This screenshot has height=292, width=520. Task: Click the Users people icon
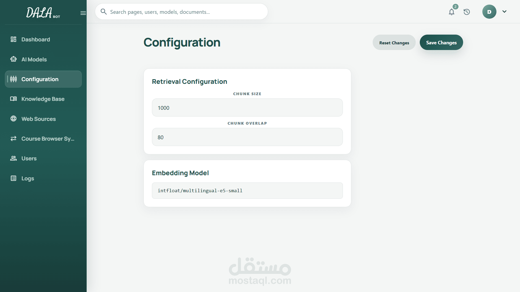[14, 158]
